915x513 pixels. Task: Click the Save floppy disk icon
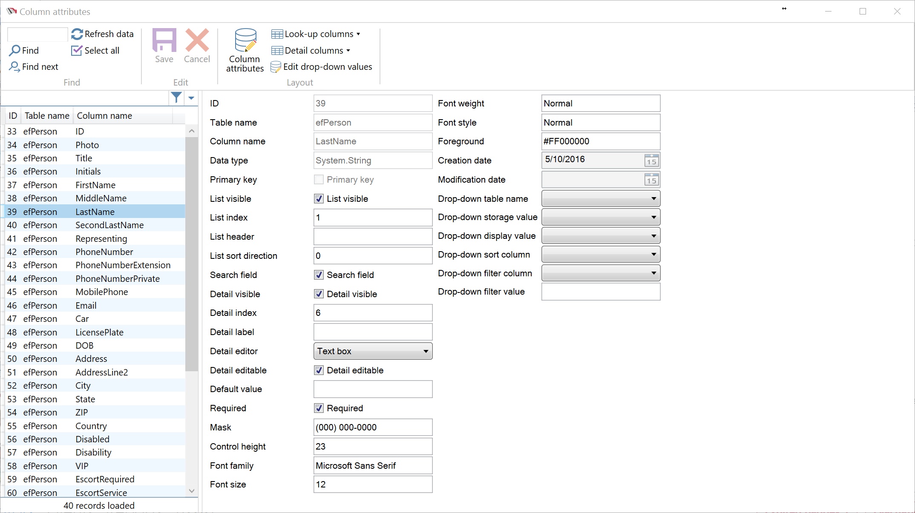coord(164,40)
